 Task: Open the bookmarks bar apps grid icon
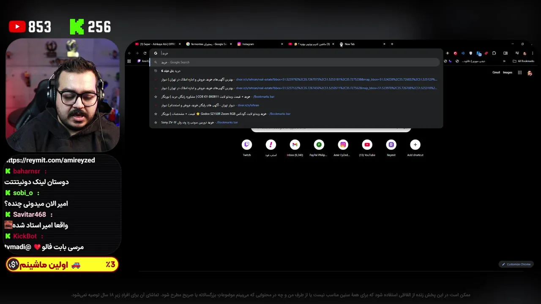click(129, 61)
